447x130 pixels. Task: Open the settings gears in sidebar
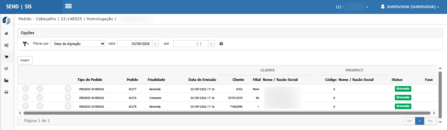tap(6, 45)
